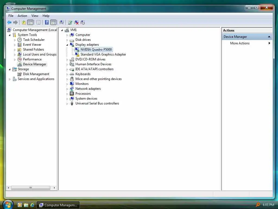
Task: Select Services and Applications label
Action: point(36,79)
